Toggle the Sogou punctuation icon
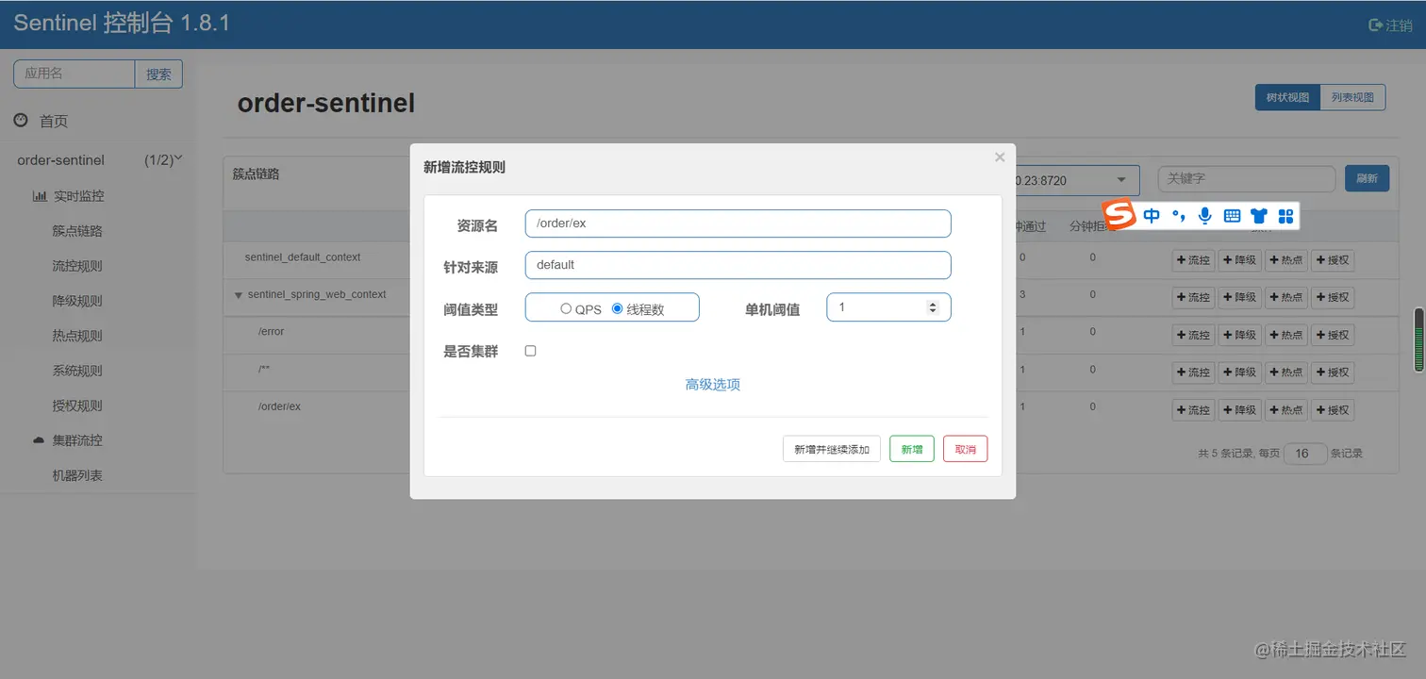 coord(1179,216)
